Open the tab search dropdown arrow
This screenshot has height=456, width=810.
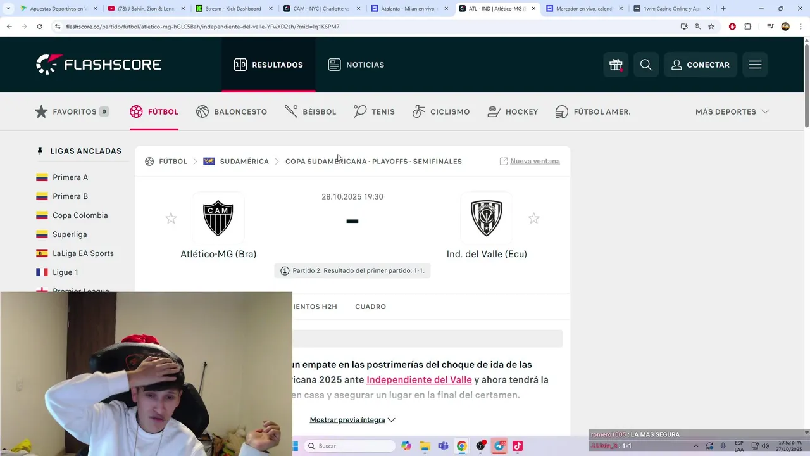click(x=8, y=9)
